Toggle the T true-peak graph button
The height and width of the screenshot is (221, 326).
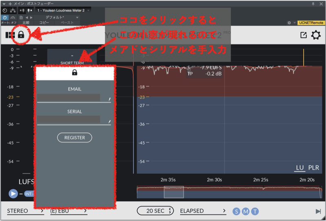[x=255, y=212]
